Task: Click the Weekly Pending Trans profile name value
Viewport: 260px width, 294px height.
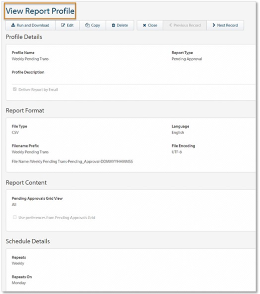Action: tap(30, 59)
